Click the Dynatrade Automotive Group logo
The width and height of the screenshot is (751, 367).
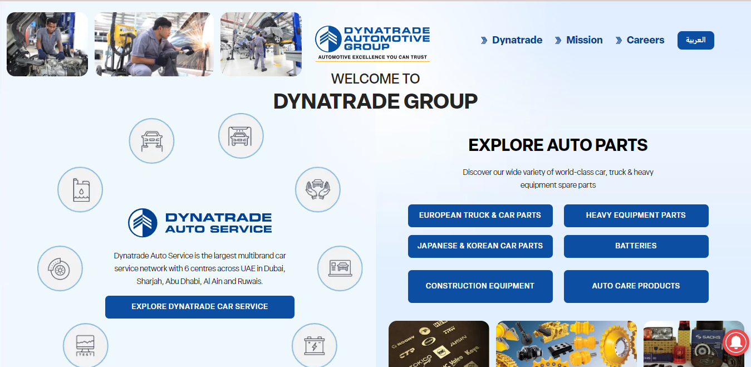click(372, 43)
